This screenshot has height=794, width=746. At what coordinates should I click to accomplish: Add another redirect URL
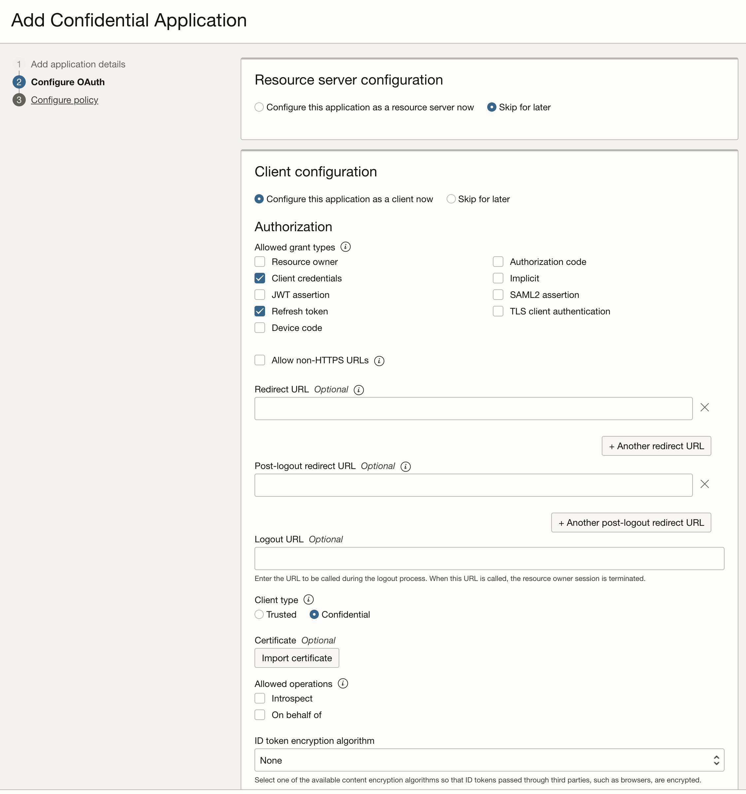click(656, 446)
